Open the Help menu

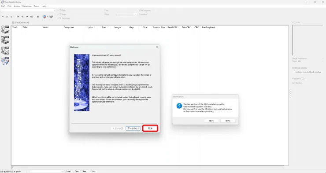coord(44,6)
